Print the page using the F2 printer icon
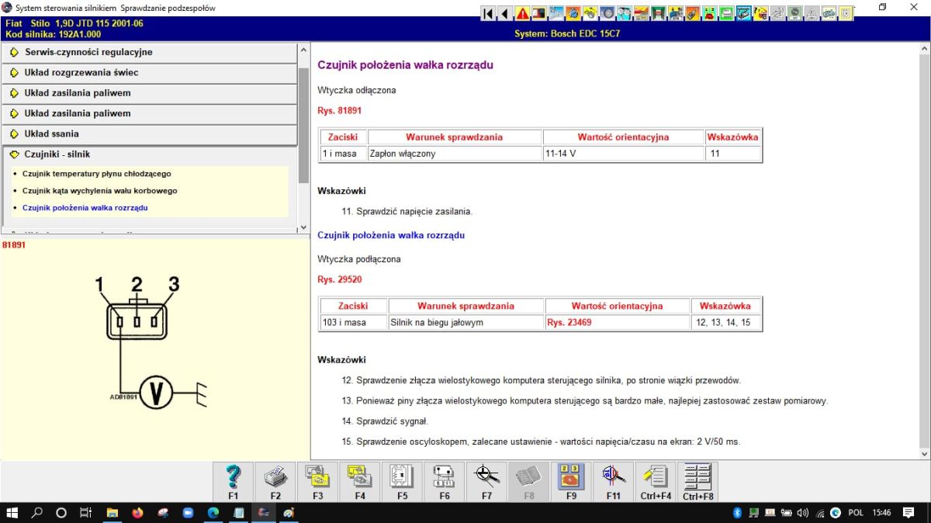 coord(275,481)
